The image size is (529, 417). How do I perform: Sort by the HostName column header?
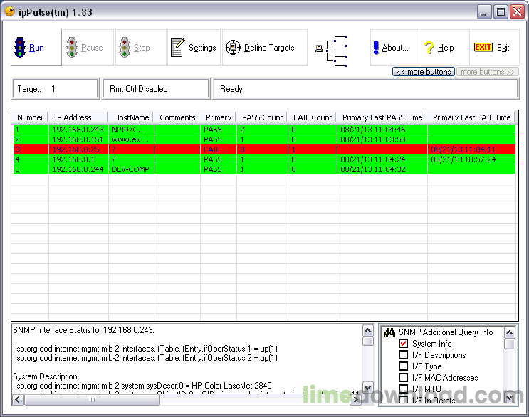click(x=131, y=117)
